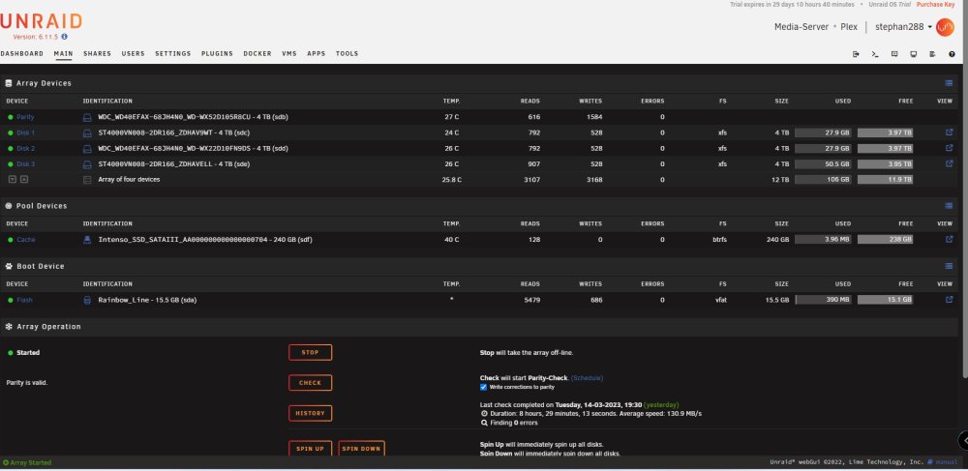This screenshot has height=471, width=968.
Task: Toggle Boot Device section list icon
Action: (x=949, y=266)
